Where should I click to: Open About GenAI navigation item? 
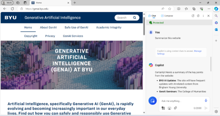[48, 27]
